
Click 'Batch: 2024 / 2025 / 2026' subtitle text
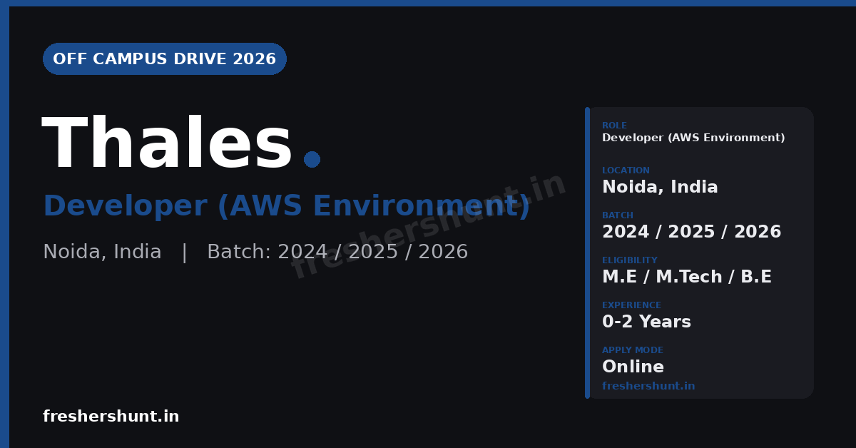tap(337, 253)
